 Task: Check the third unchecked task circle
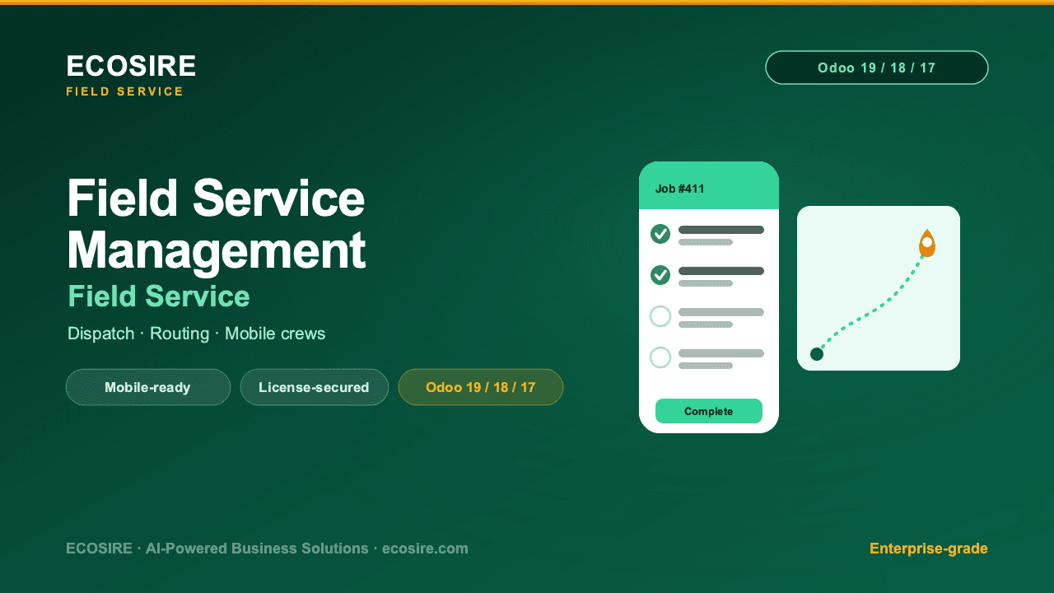tap(660, 316)
